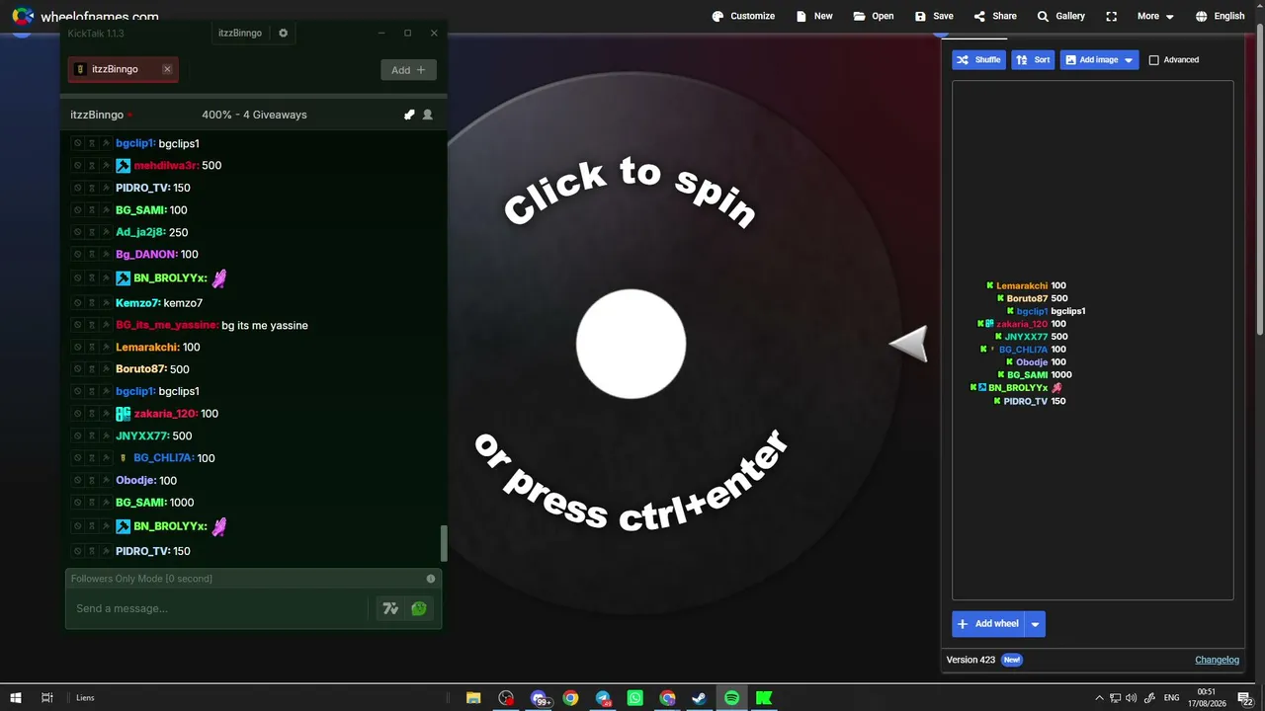Screen dimensions: 1265x711
Task: Create a New wheel
Action: [x=813, y=16]
